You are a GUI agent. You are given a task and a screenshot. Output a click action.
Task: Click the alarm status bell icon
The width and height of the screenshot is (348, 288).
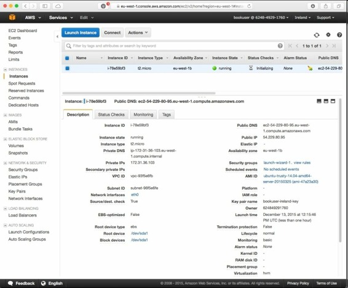pyautogui.click(x=310, y=68)
